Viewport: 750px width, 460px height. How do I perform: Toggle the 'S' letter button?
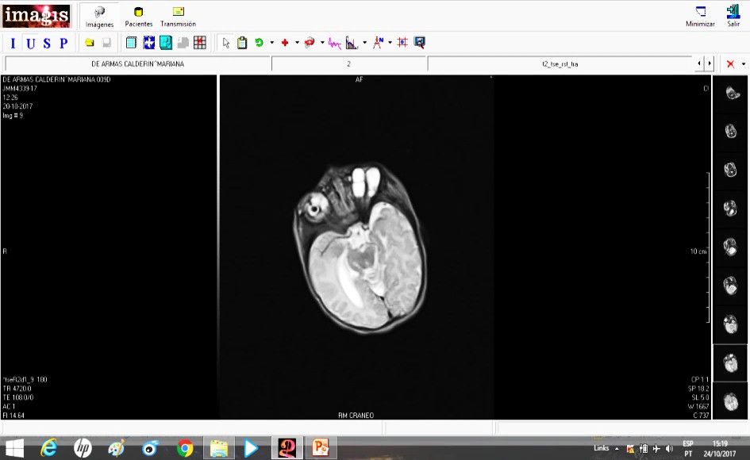[x=46, y=43]
